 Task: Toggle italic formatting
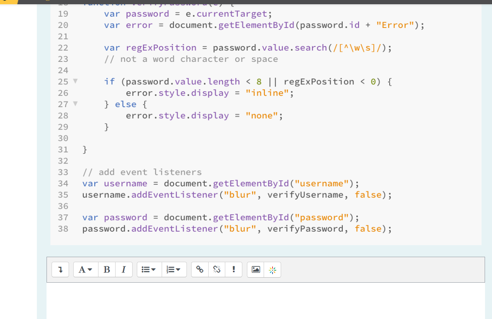124,270
